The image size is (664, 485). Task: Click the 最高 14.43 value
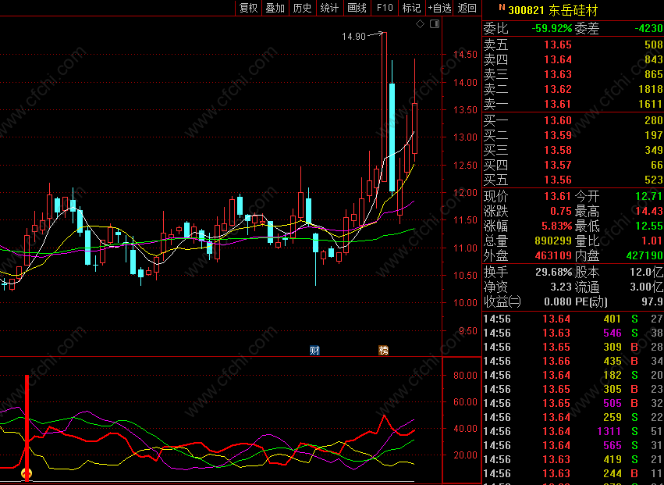(648, 211)
